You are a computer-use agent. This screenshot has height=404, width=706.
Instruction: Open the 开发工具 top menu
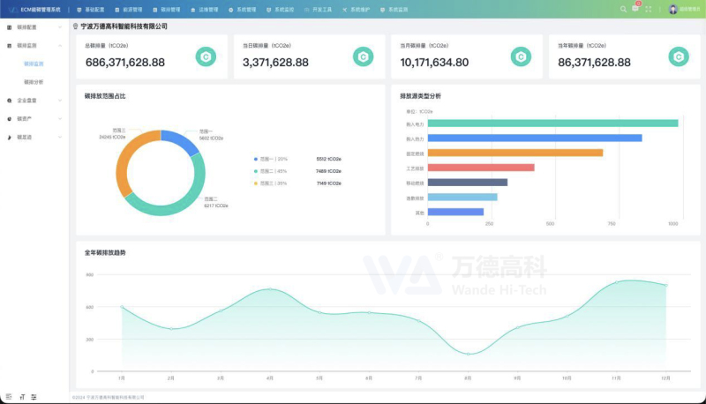coord(318,10)
